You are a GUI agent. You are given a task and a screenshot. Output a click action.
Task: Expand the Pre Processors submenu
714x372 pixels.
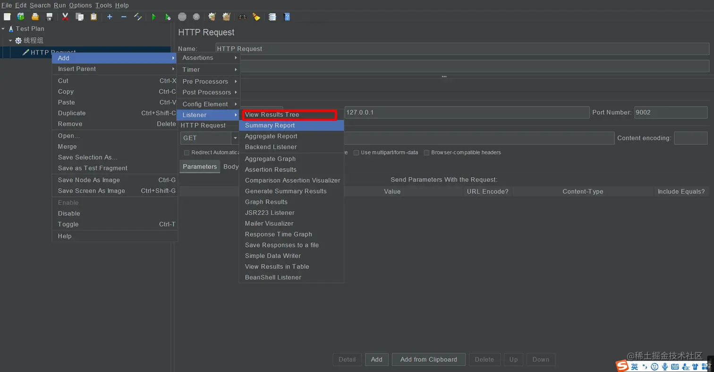point(208,81)
